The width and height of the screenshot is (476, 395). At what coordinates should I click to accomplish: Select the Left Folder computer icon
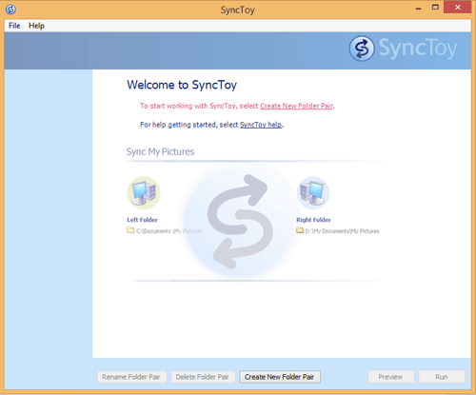tap(144, 192)
